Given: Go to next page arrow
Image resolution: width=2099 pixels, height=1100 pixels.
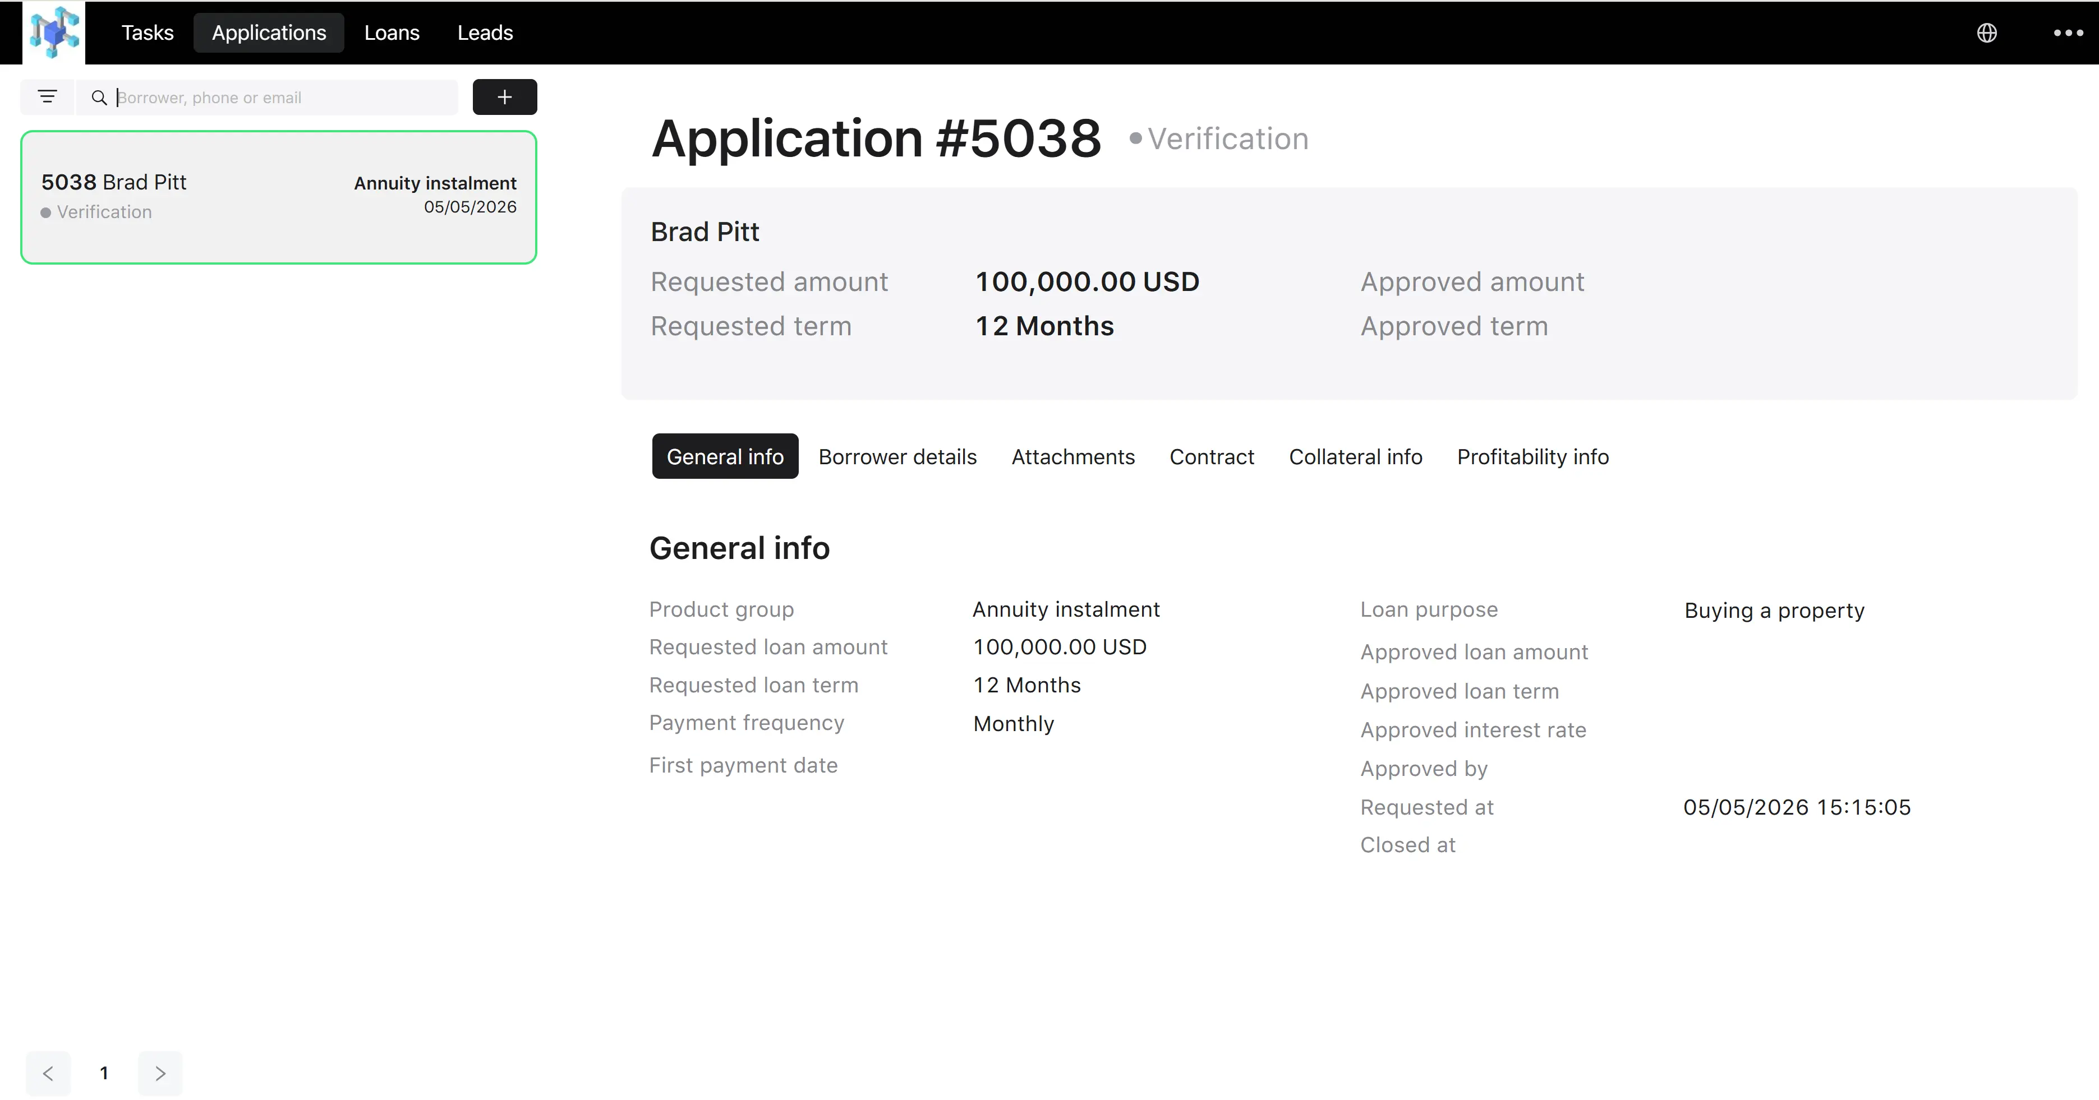Looking at the screenshot, I should (x=160, y=1073).
